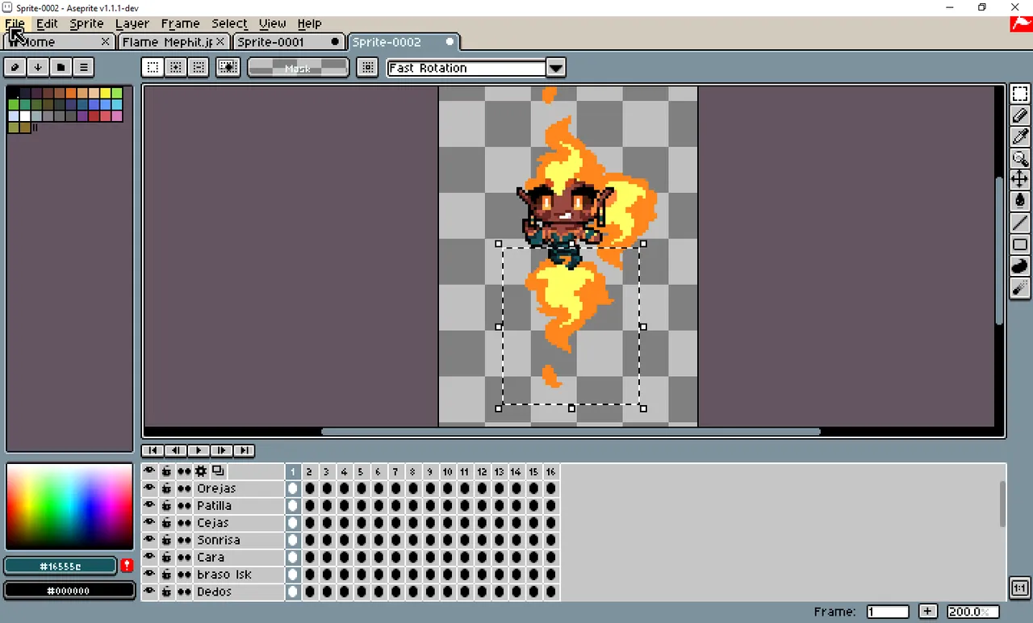Click the timeline settings gear icon
Image resolution: width=1033 pixels, height=623 pixels.
coord(201,470)
